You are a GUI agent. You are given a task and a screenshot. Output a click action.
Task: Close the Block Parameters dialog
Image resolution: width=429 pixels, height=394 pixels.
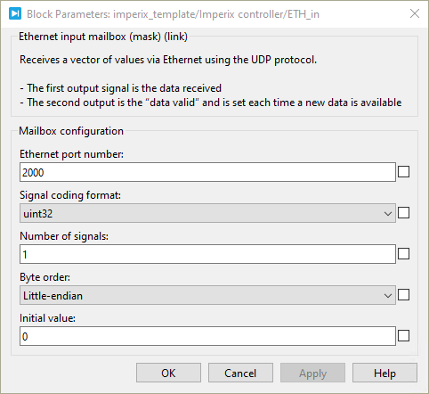click(x=415, y=13)
